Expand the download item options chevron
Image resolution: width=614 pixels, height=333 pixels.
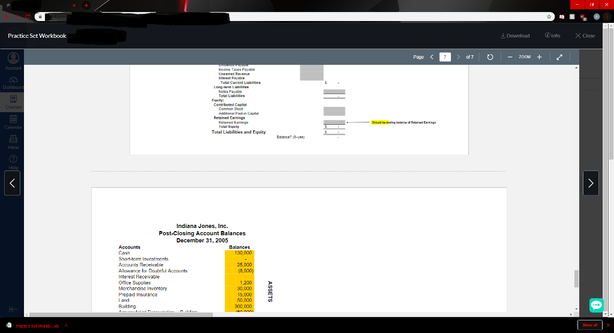(66, 326)
